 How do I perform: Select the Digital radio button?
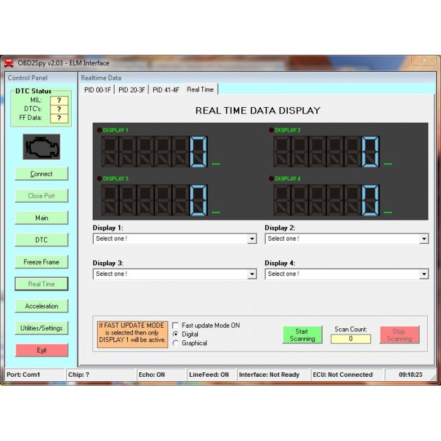pos(176,335)
